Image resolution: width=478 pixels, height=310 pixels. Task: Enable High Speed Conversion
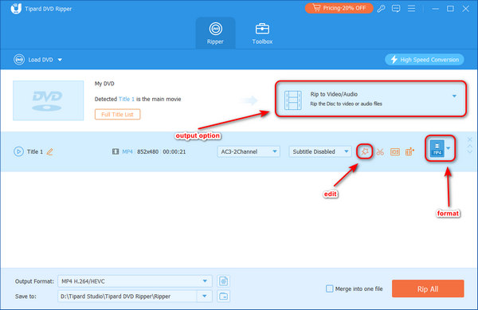425,60
